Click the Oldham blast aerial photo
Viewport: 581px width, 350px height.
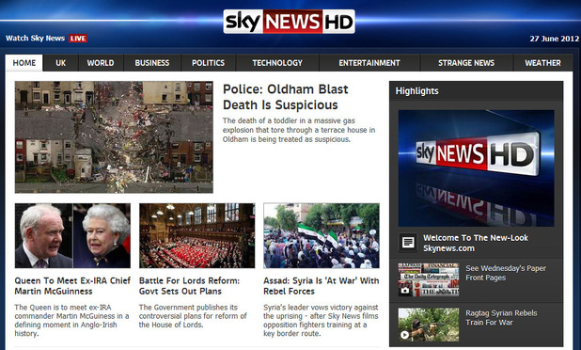coord(114,137)
